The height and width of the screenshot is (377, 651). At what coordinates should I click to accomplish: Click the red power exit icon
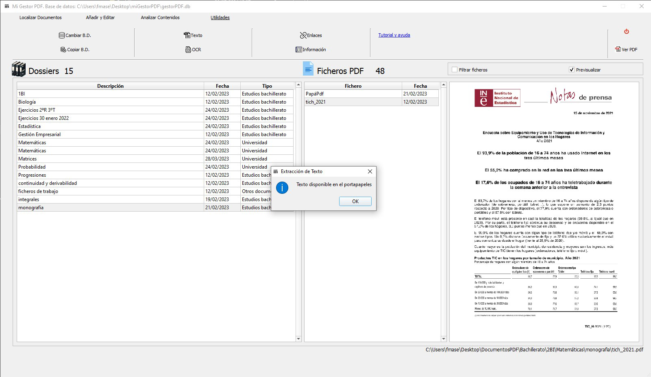click(x=627, y=31)
